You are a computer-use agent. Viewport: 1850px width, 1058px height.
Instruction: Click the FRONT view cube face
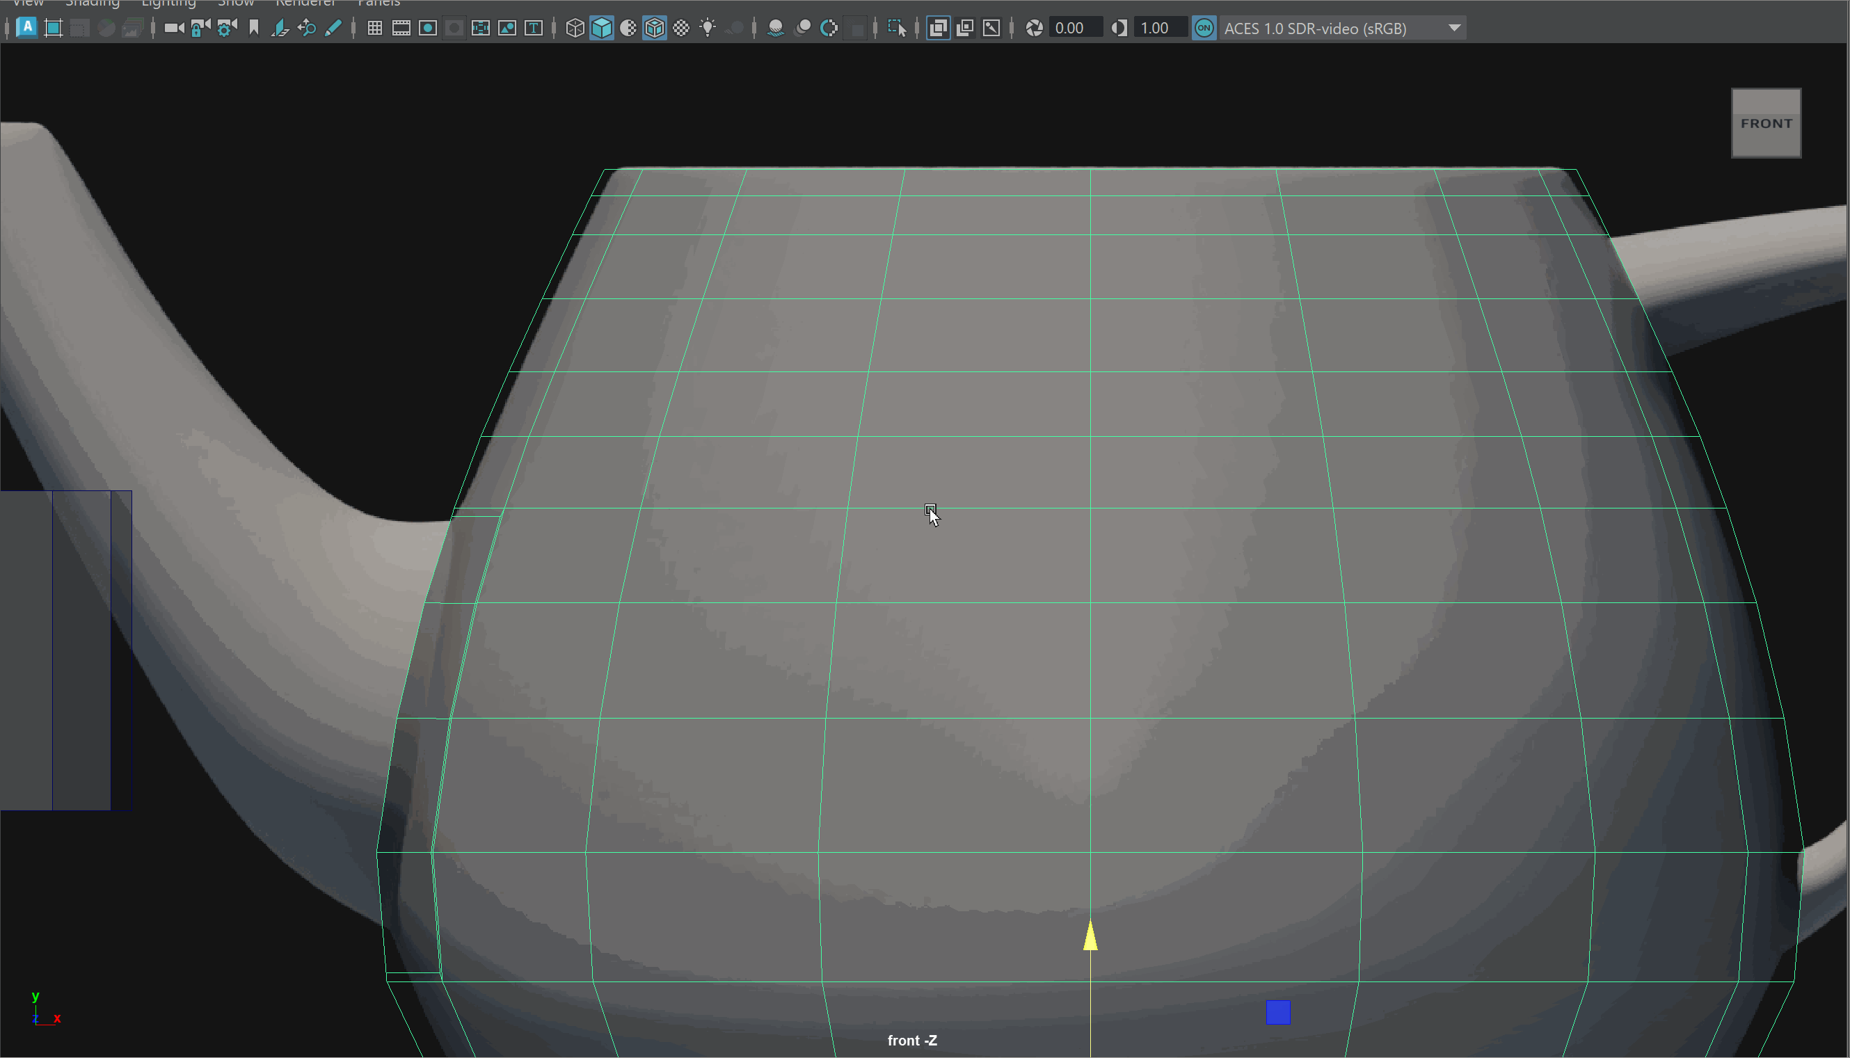(x=1766, y=124)
